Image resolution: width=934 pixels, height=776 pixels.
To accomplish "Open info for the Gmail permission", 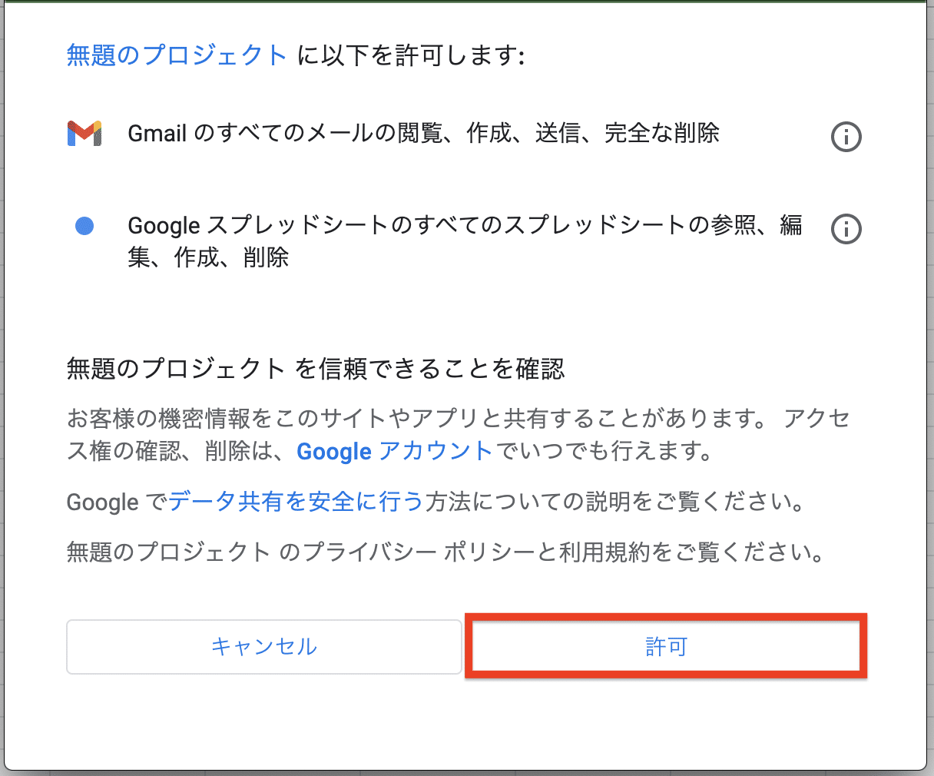I will (846, 137).
